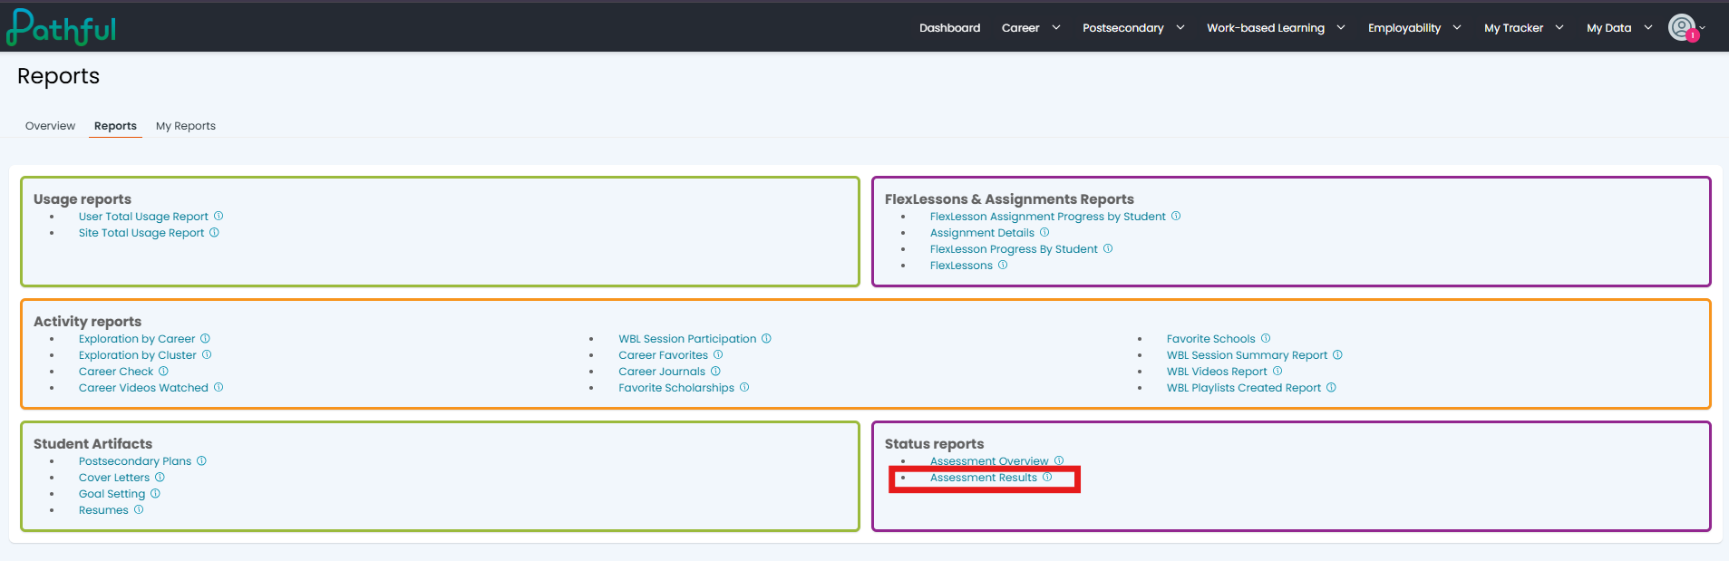
Task: Open FlexLesson Assignment Progress by Student report
Action: click(x=1048, y=217)
